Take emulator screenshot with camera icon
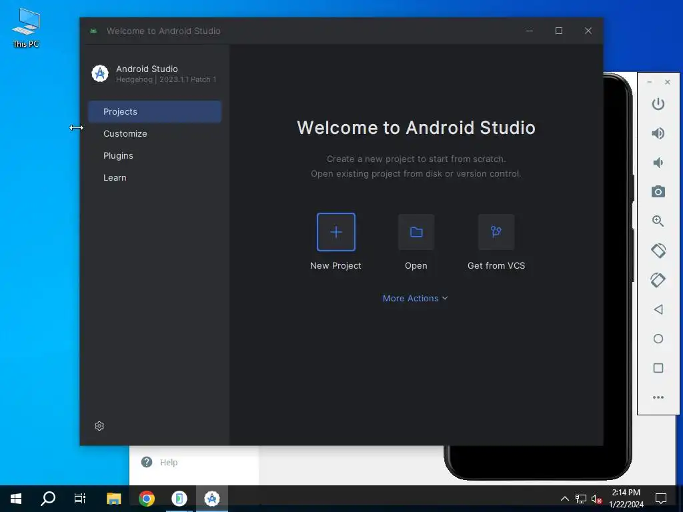The height and width of the screenshot is (512, 683). click(x=658, y=191)
